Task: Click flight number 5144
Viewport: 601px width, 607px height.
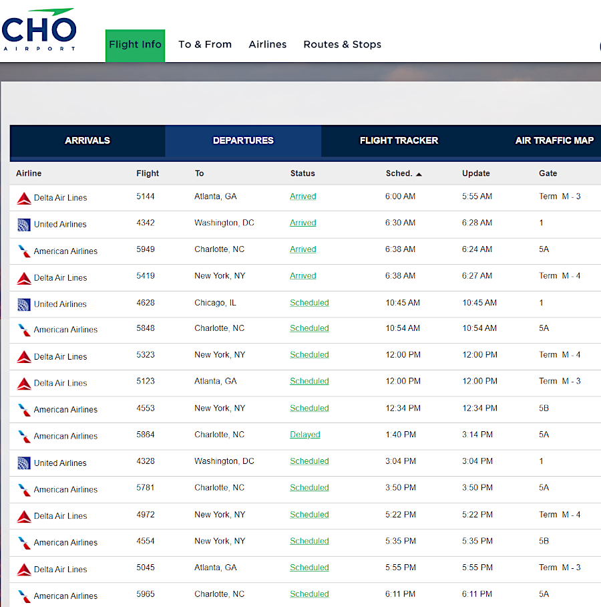Action: point(146,197)
